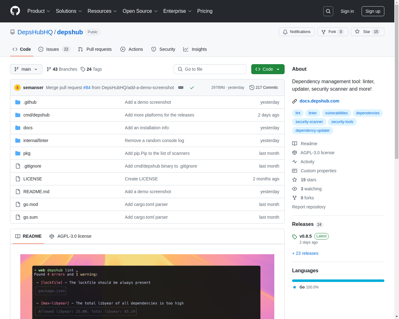Open the 217 Commits history
This screenshot has width=399, height=319.
(263, 88)
